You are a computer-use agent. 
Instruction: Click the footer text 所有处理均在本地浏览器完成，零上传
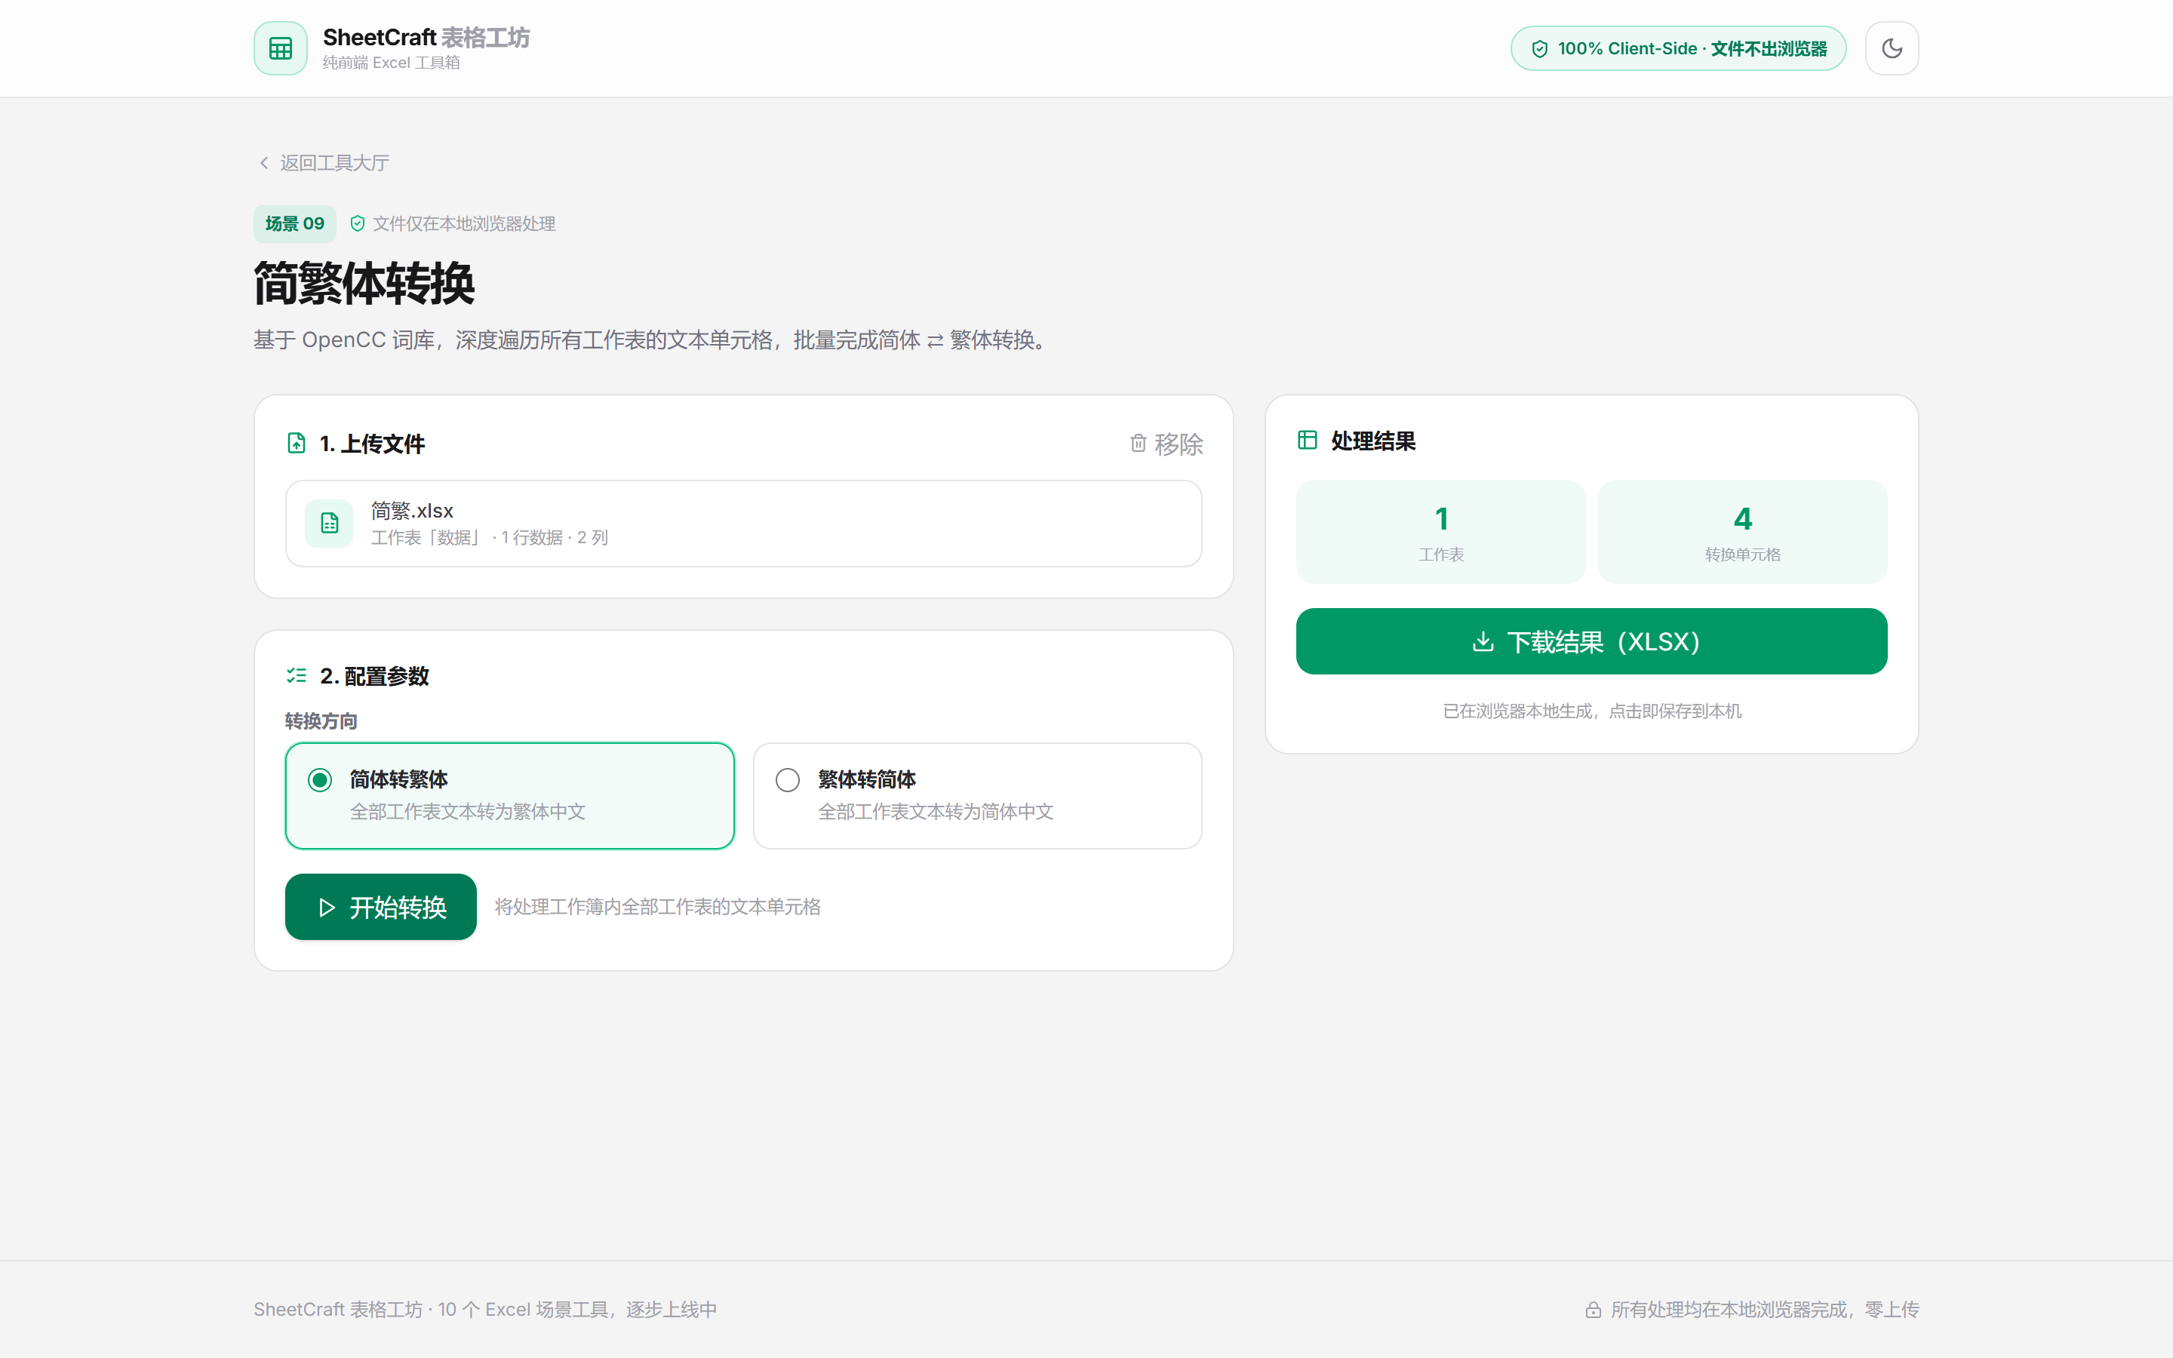1765,1310
